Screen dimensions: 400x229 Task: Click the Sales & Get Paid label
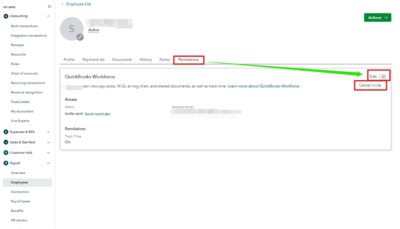point(22,142)
